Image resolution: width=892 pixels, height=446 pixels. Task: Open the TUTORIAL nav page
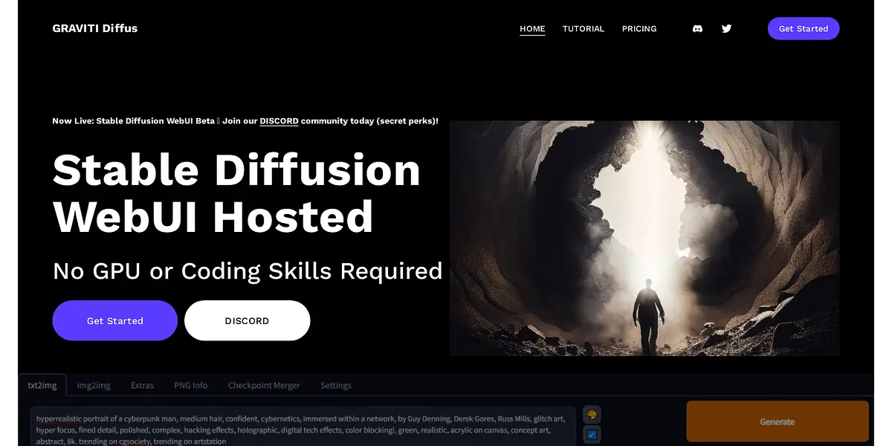pos(584,29)
